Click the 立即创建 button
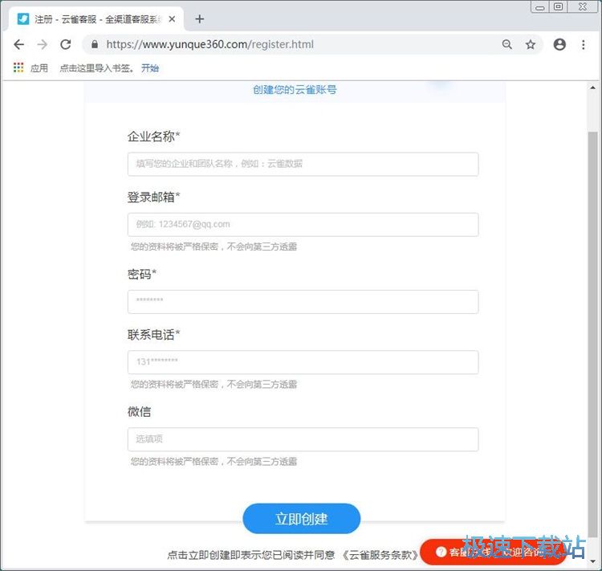The height and width of the screenshot is (571, 602). tap(301, 519)
